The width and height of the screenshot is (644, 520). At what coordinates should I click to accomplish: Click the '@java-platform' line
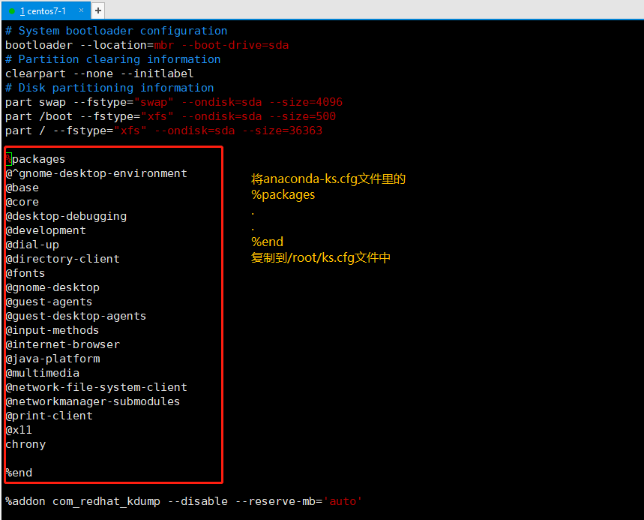coord(52,359)
